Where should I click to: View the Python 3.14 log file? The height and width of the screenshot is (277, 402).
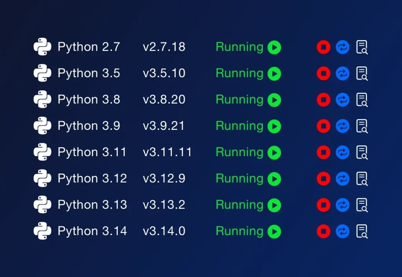[362, 231]
